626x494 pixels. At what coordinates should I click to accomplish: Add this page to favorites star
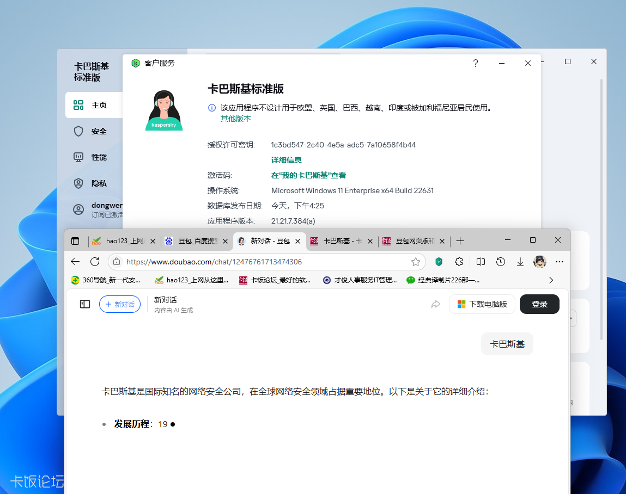416,262
